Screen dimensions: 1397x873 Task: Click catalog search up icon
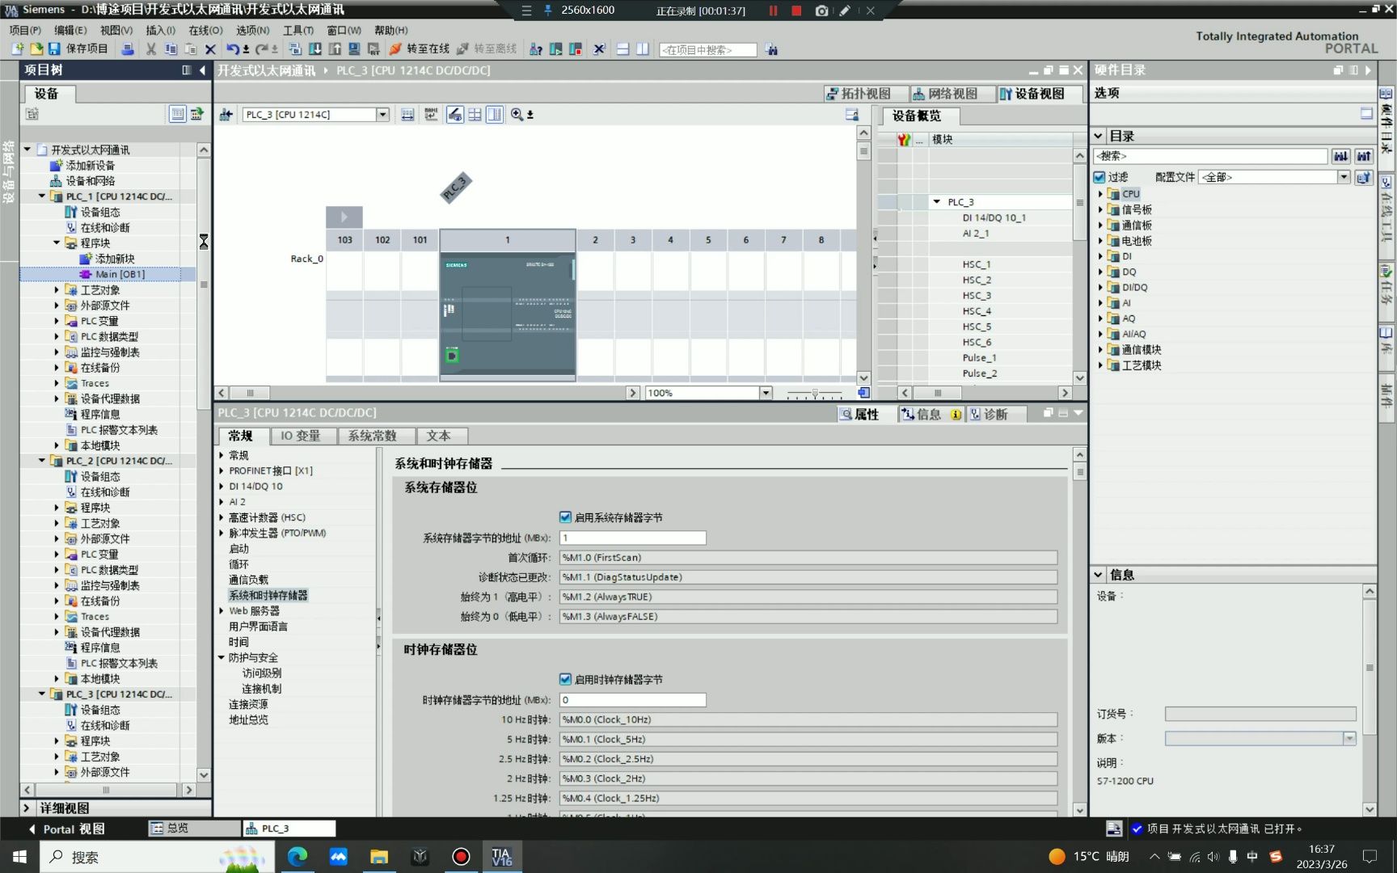click(1364, 156)
